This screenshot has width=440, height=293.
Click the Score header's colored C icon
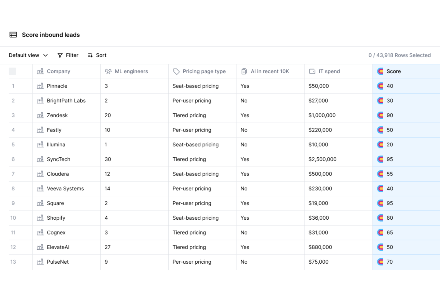tap(380, 71)
